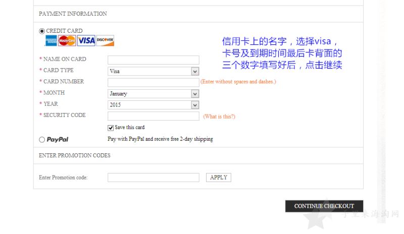Select the PayPal payment radio button
404x234 pixels.
pos(42,140)
